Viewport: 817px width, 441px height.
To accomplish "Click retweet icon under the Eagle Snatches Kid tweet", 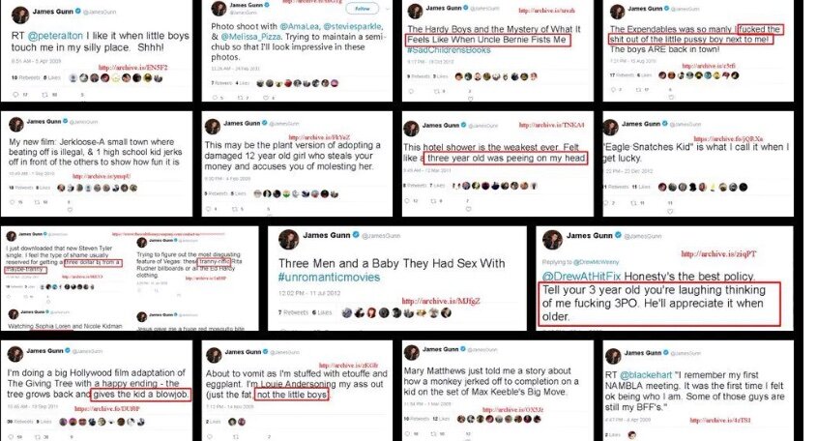I will 634,203.
